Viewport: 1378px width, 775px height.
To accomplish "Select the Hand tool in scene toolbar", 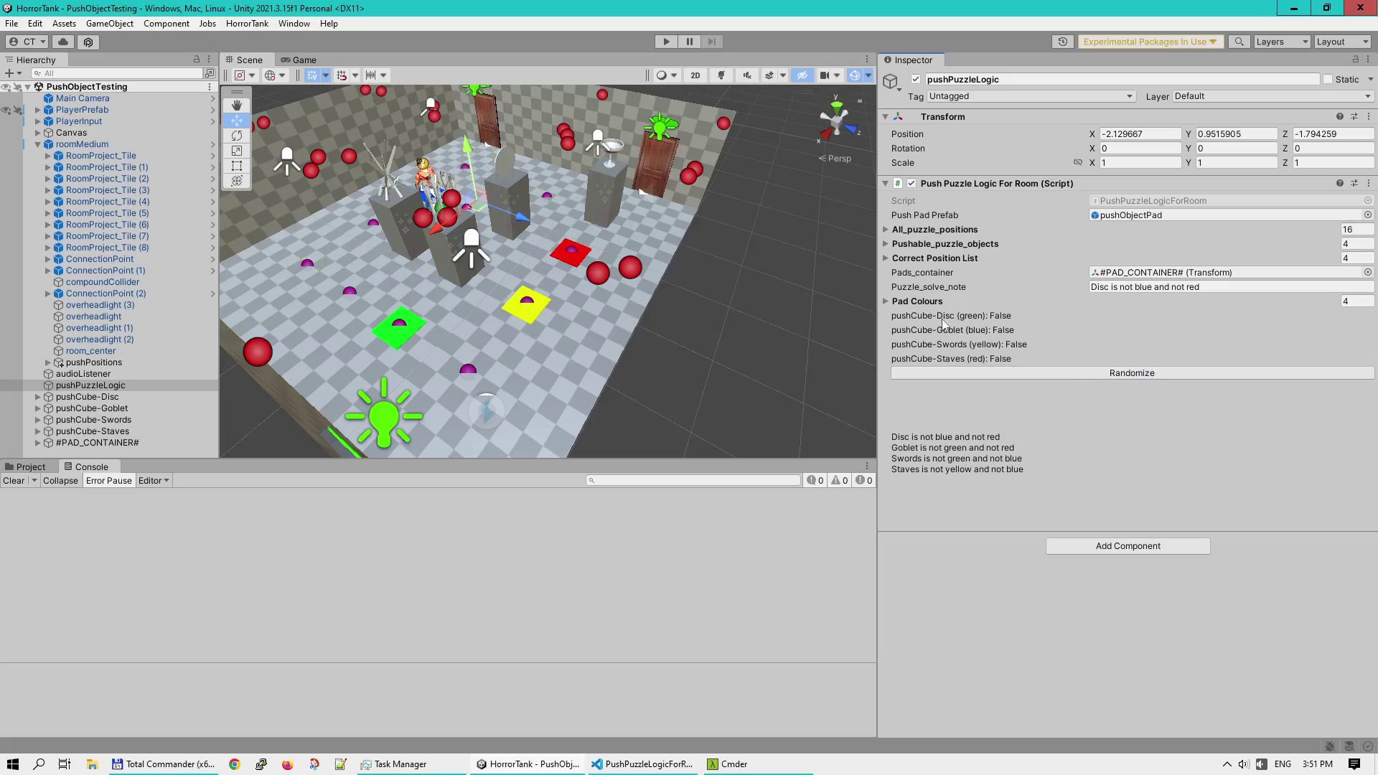I will (x=237, y=105).
